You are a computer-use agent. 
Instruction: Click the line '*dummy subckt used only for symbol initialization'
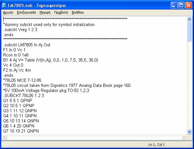tap(49, 25)
